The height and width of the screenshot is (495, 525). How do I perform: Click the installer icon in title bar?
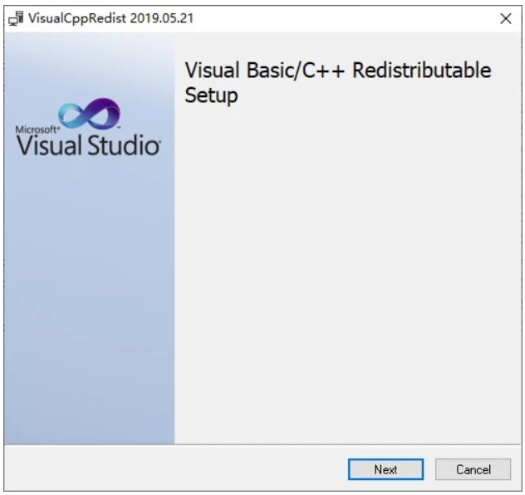pyautogui.click(x=17, y=18)
